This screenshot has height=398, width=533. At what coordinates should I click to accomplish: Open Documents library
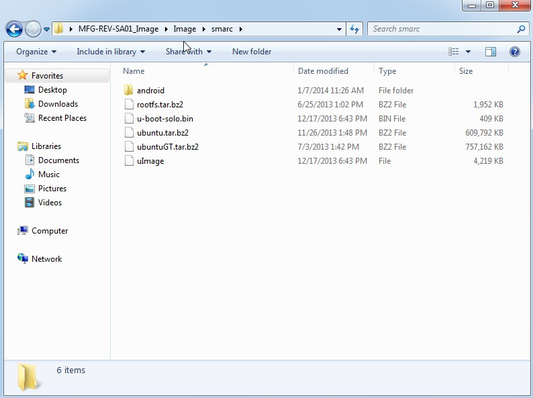[x=58, y=160]
